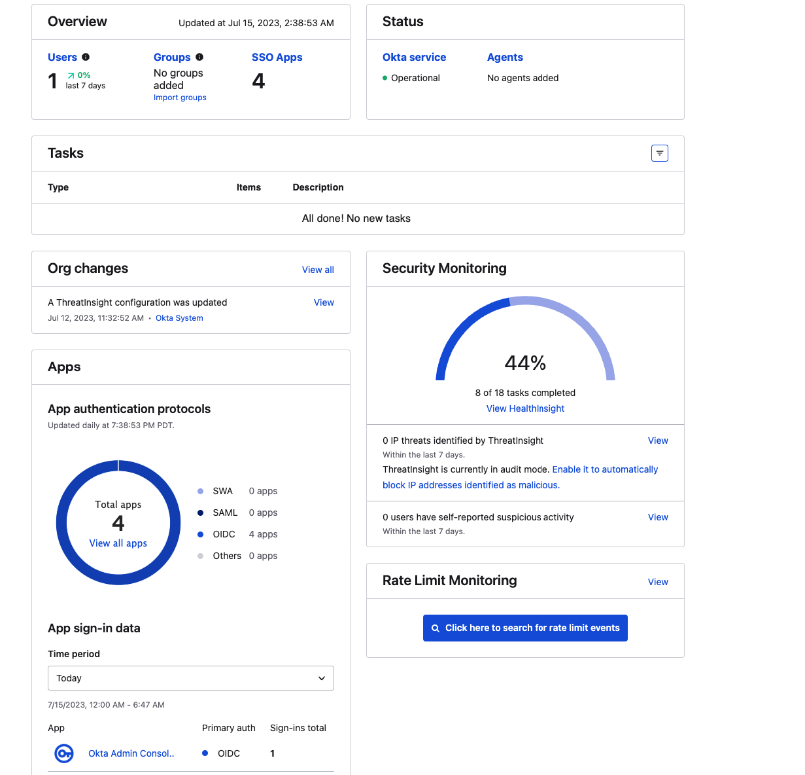Image resolution: width=805 pixels, height=775 pixels.
Task: Click the Okta System actor link
Action: 179,318
